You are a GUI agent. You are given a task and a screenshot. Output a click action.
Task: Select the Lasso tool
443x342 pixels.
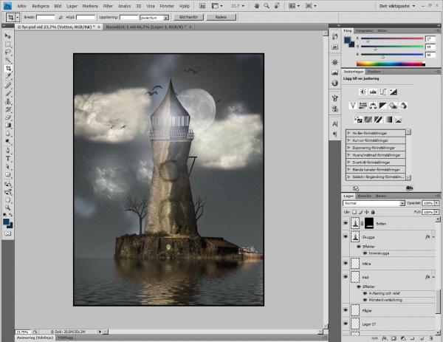click(x=7, y=52)
